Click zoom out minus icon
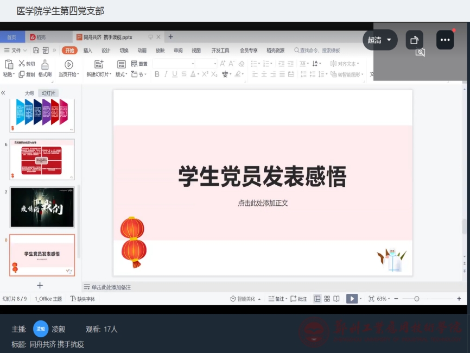Image resolution: width=470 pixels, height=353 pixels. pos(396,299)
